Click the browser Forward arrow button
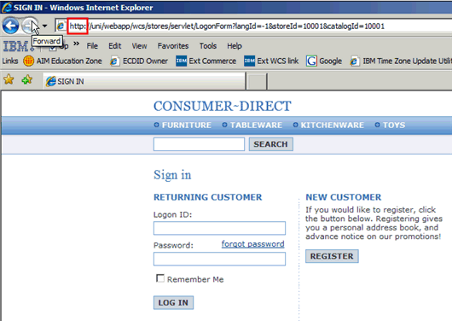Viewport: 452px width, 321px height. 30,26
